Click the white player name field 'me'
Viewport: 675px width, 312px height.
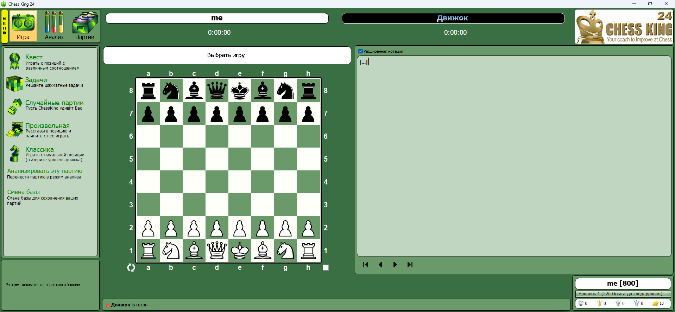coord(217,18)
